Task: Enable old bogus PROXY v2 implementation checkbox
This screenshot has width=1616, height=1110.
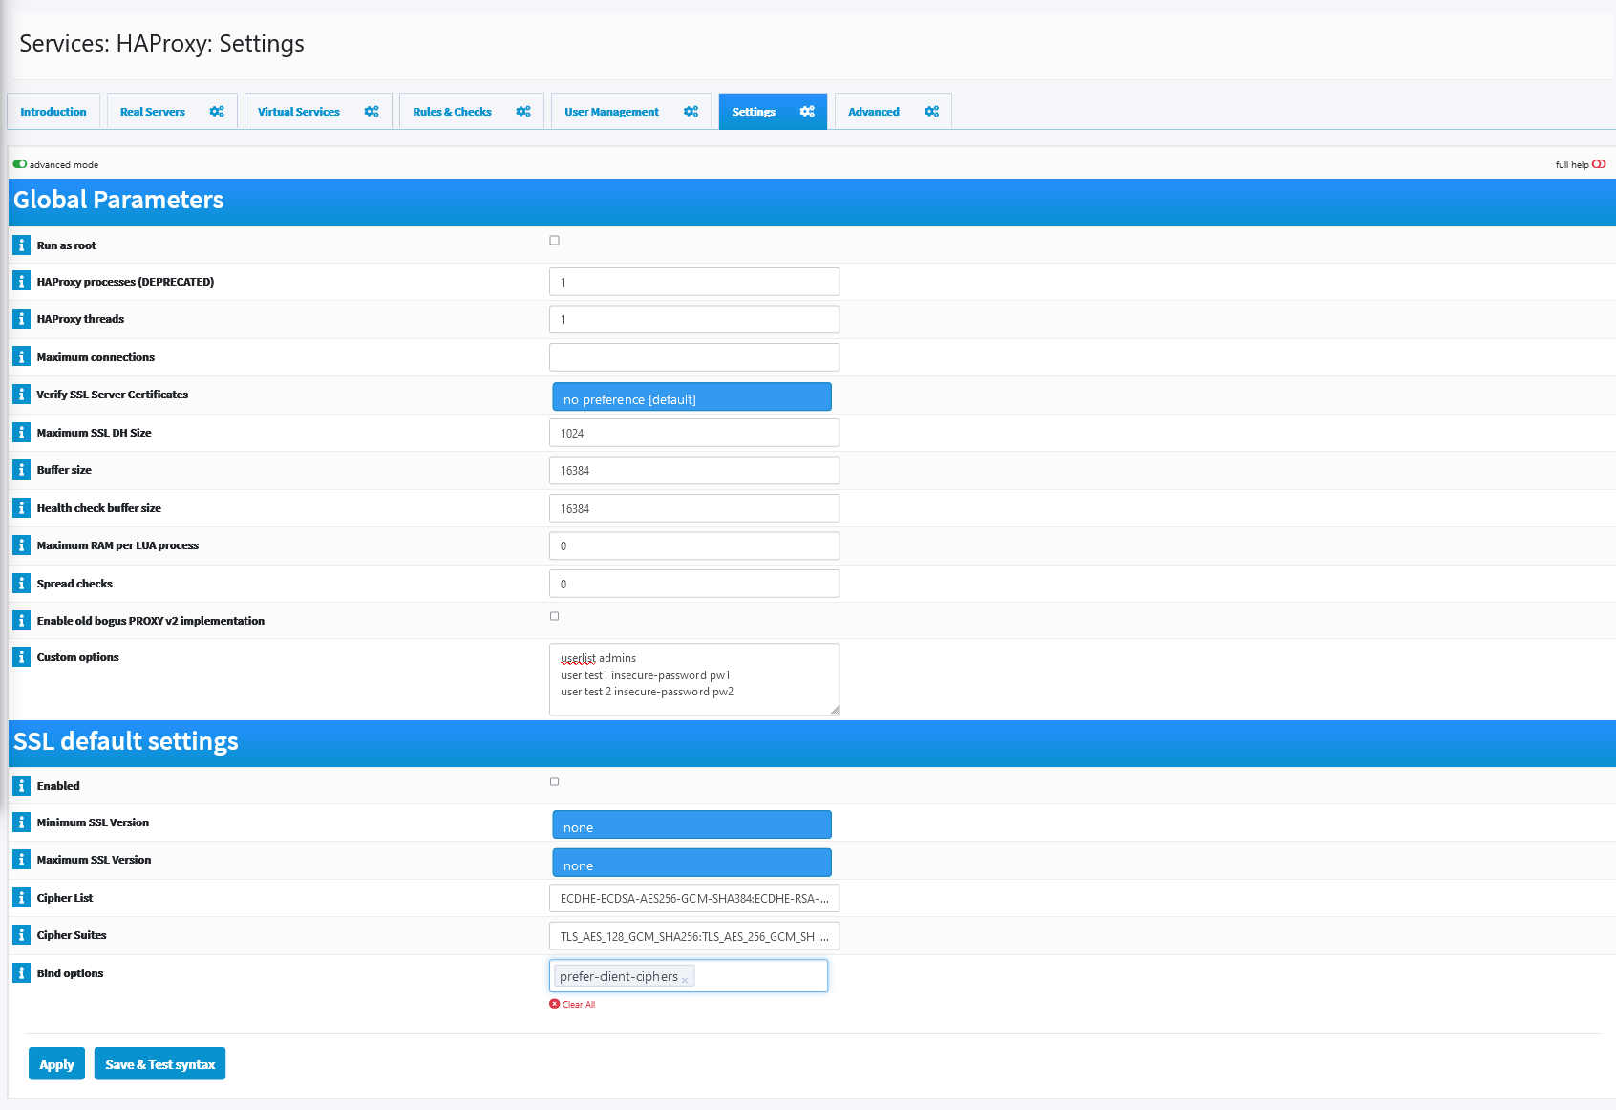Action: coord(554,616)
